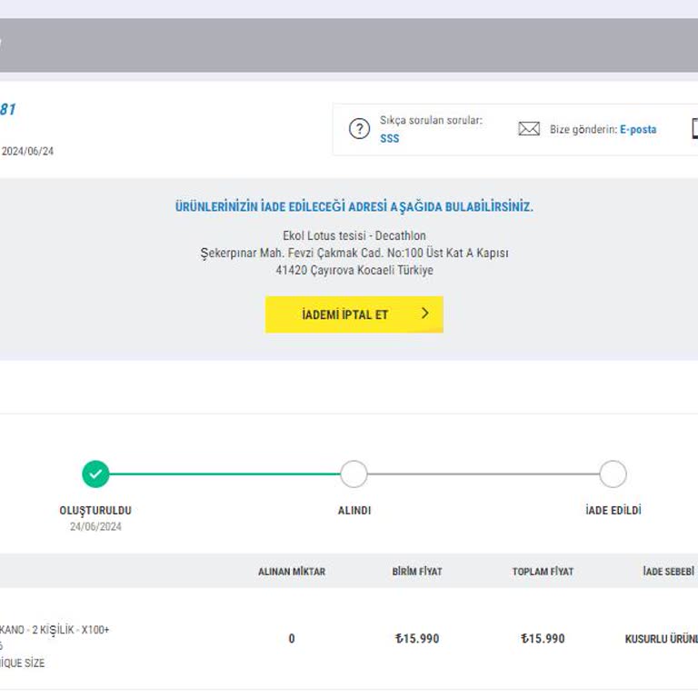Click the İade Edildi step circle
This screenshot has height=698, width=698.
[x=613, y=474]
